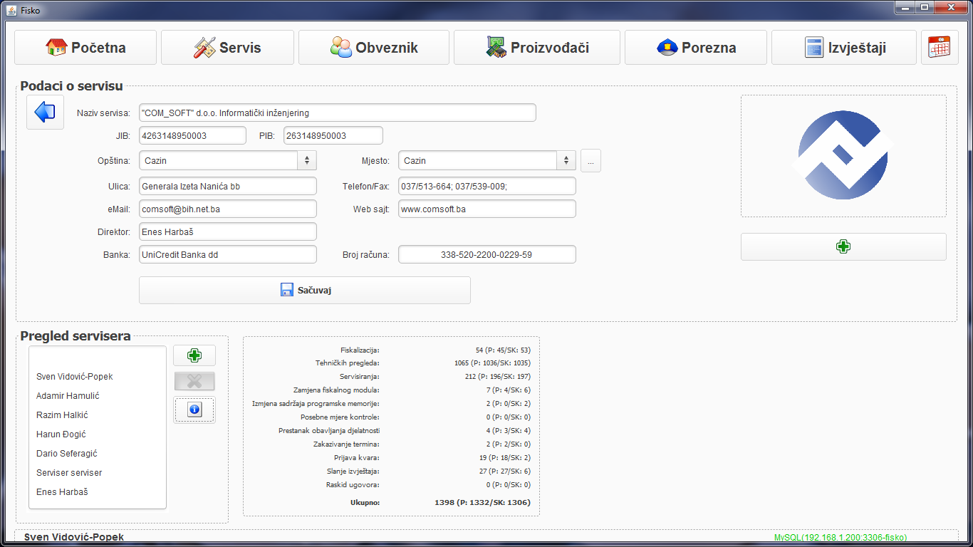Click the Web sajt field

click(486, 209)
